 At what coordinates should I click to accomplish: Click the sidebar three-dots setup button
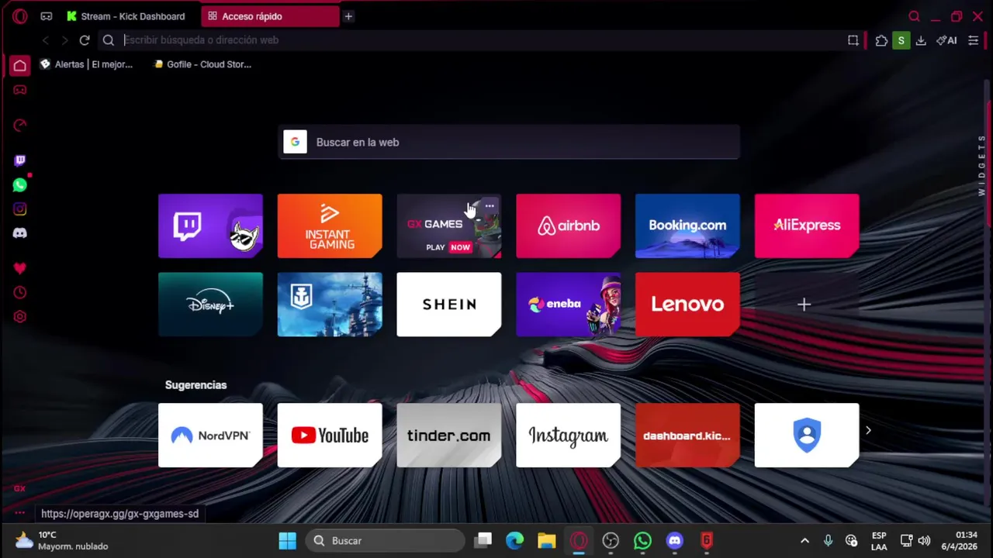20,512
